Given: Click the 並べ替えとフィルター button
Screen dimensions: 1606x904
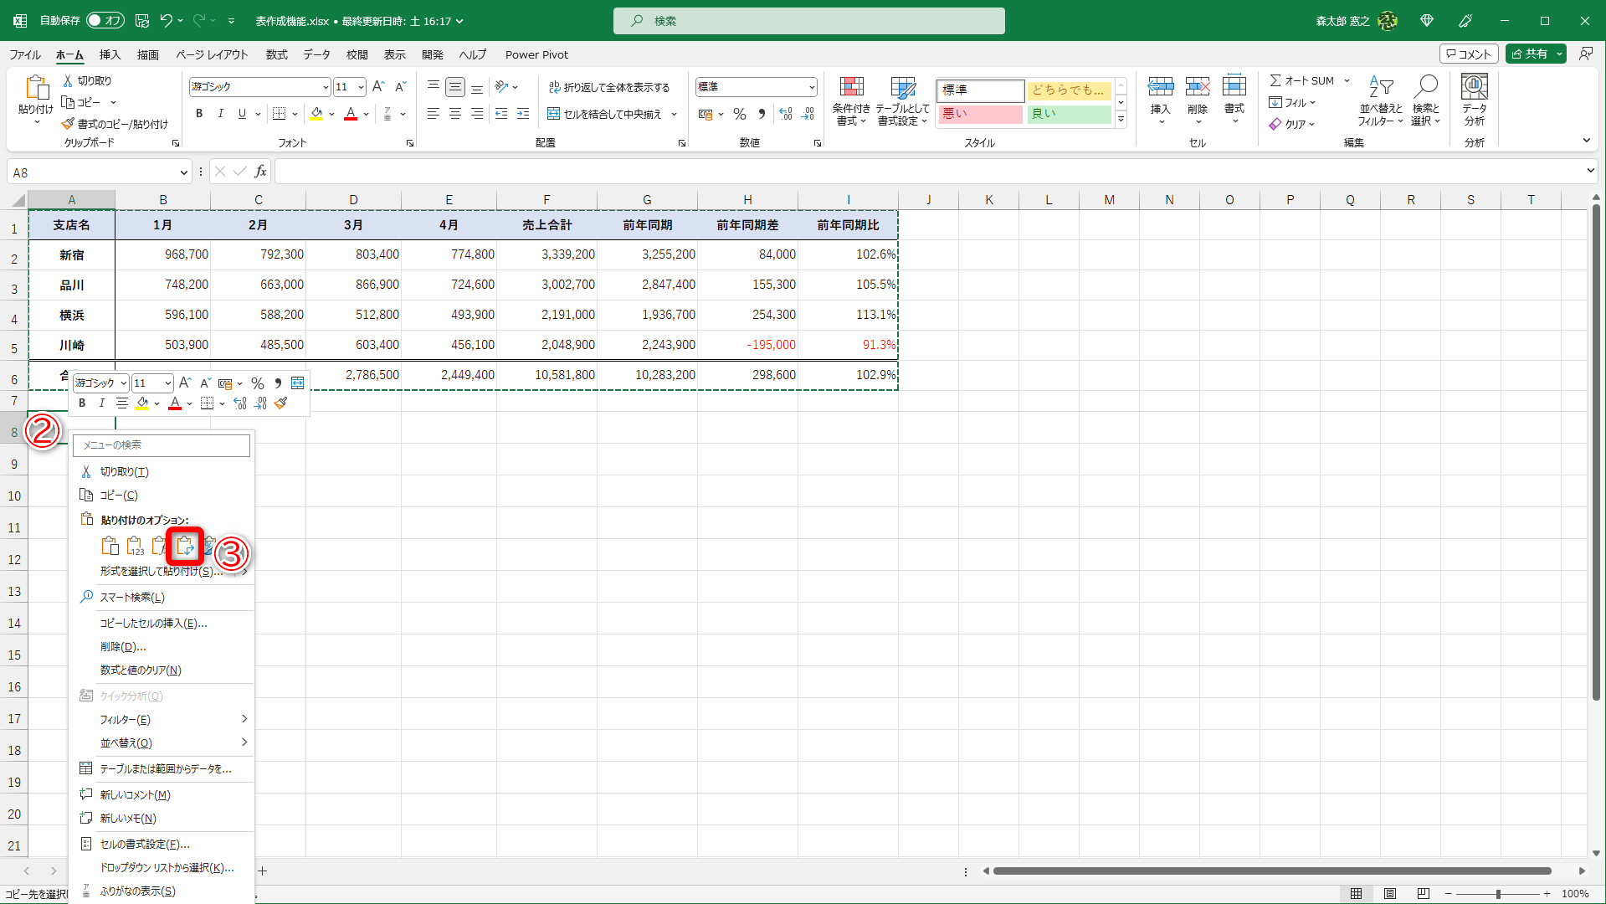Looking at the screenshot, I should coord(1380,100).
